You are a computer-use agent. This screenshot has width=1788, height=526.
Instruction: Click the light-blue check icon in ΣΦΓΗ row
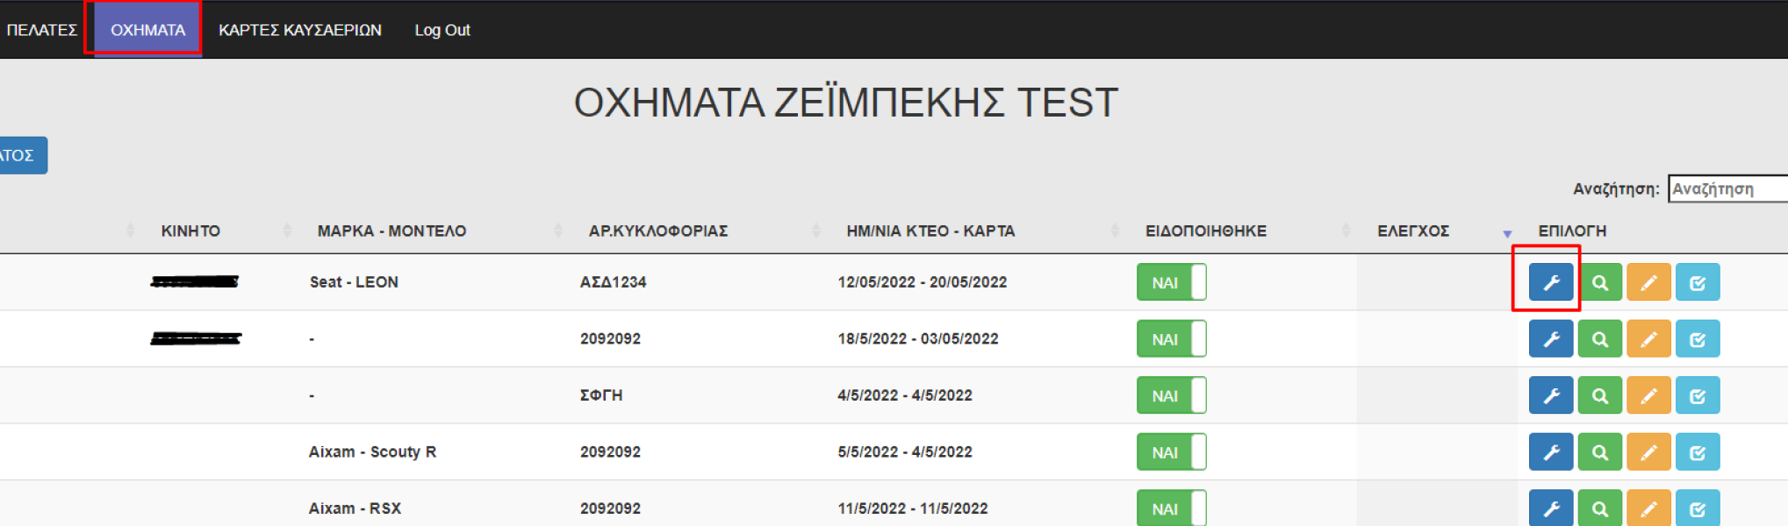(1697, 395)
